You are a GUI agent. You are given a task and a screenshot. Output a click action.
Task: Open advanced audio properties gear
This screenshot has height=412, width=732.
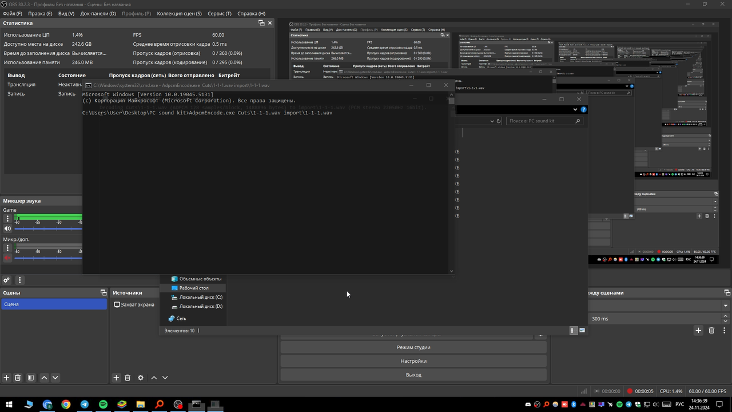(x=6, y=280)
